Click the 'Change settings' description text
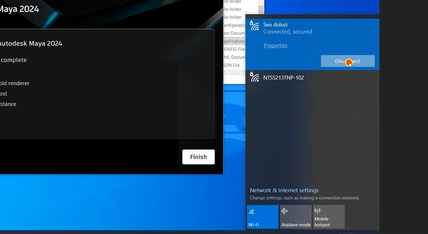This screenshot has width=428, height=234. pyautogui.click(x=304, y=198)
